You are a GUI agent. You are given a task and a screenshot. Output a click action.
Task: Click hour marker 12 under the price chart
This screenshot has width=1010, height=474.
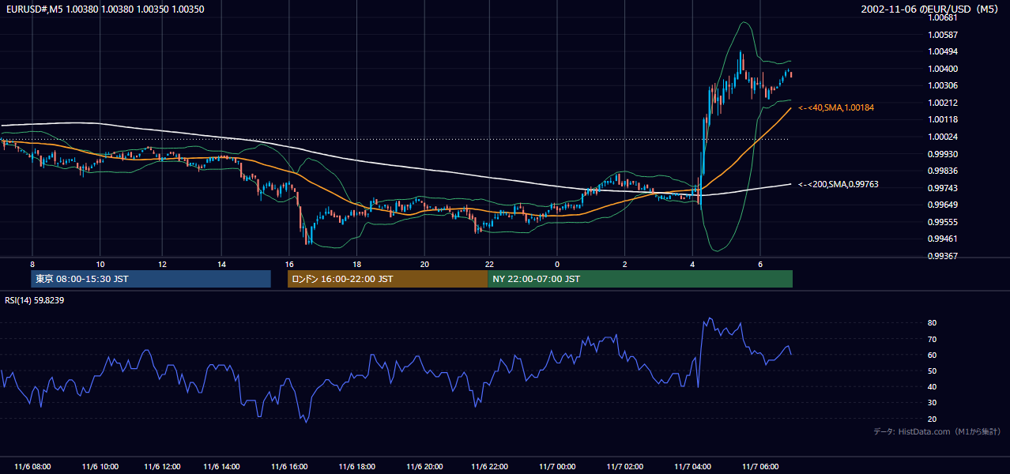(161, 264)
